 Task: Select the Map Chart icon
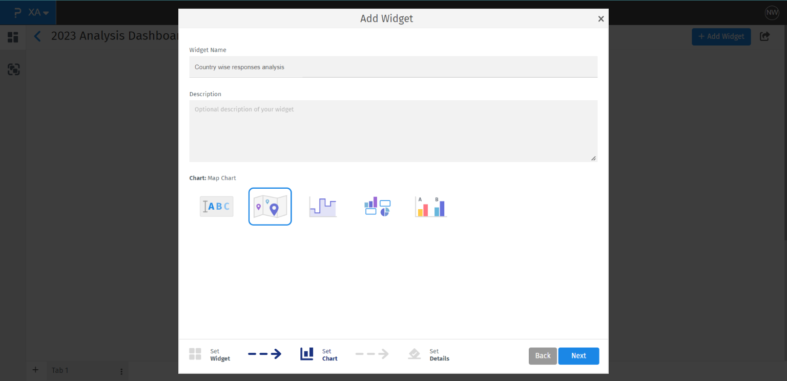click(x=270, y=207)
